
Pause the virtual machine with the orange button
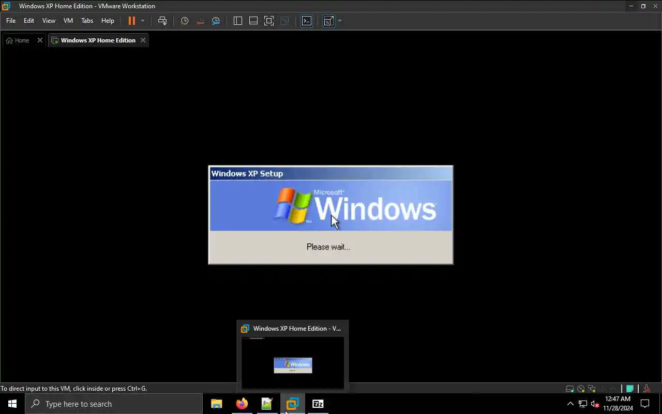pos(131,21)
